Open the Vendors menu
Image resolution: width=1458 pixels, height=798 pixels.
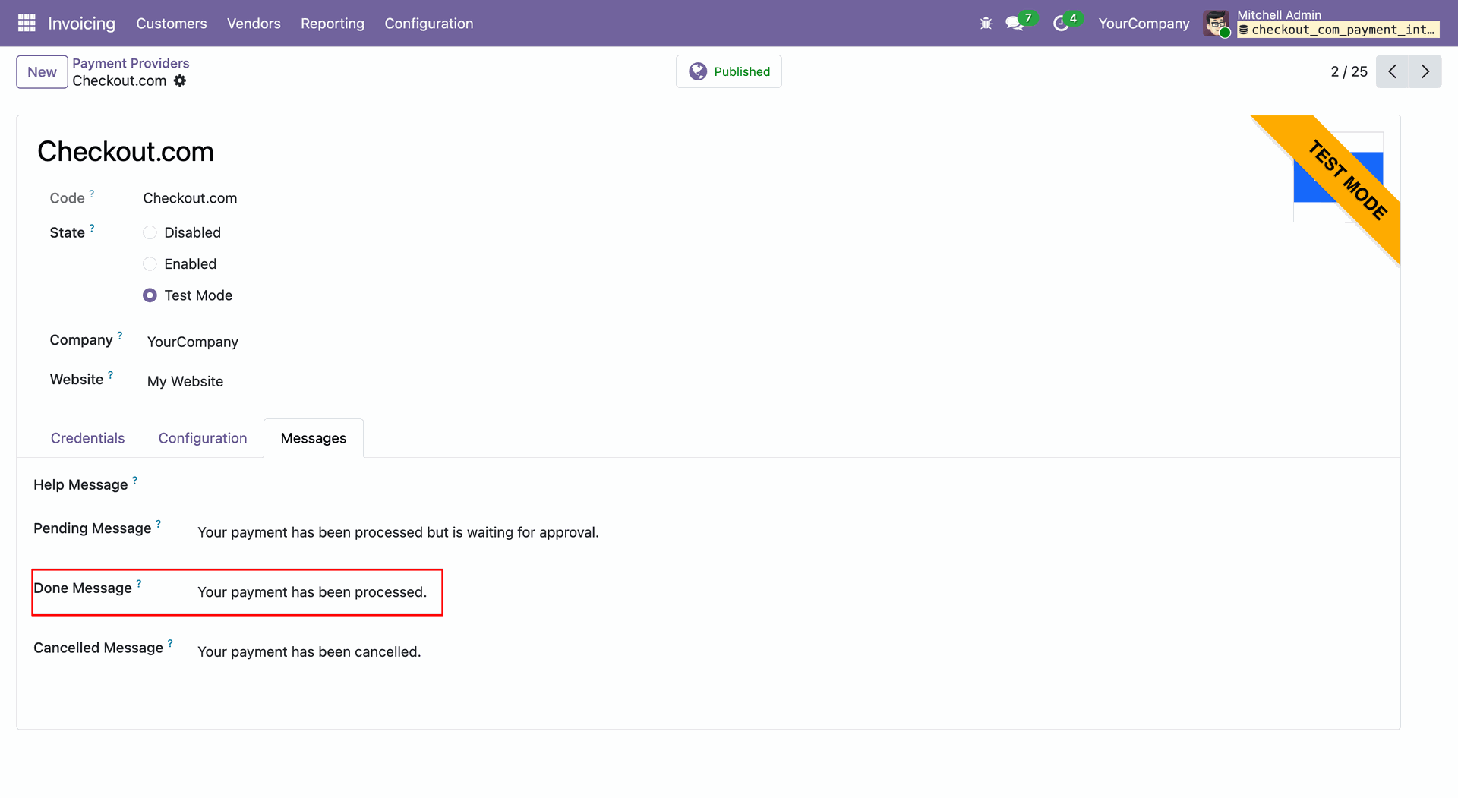pos(254,24)
